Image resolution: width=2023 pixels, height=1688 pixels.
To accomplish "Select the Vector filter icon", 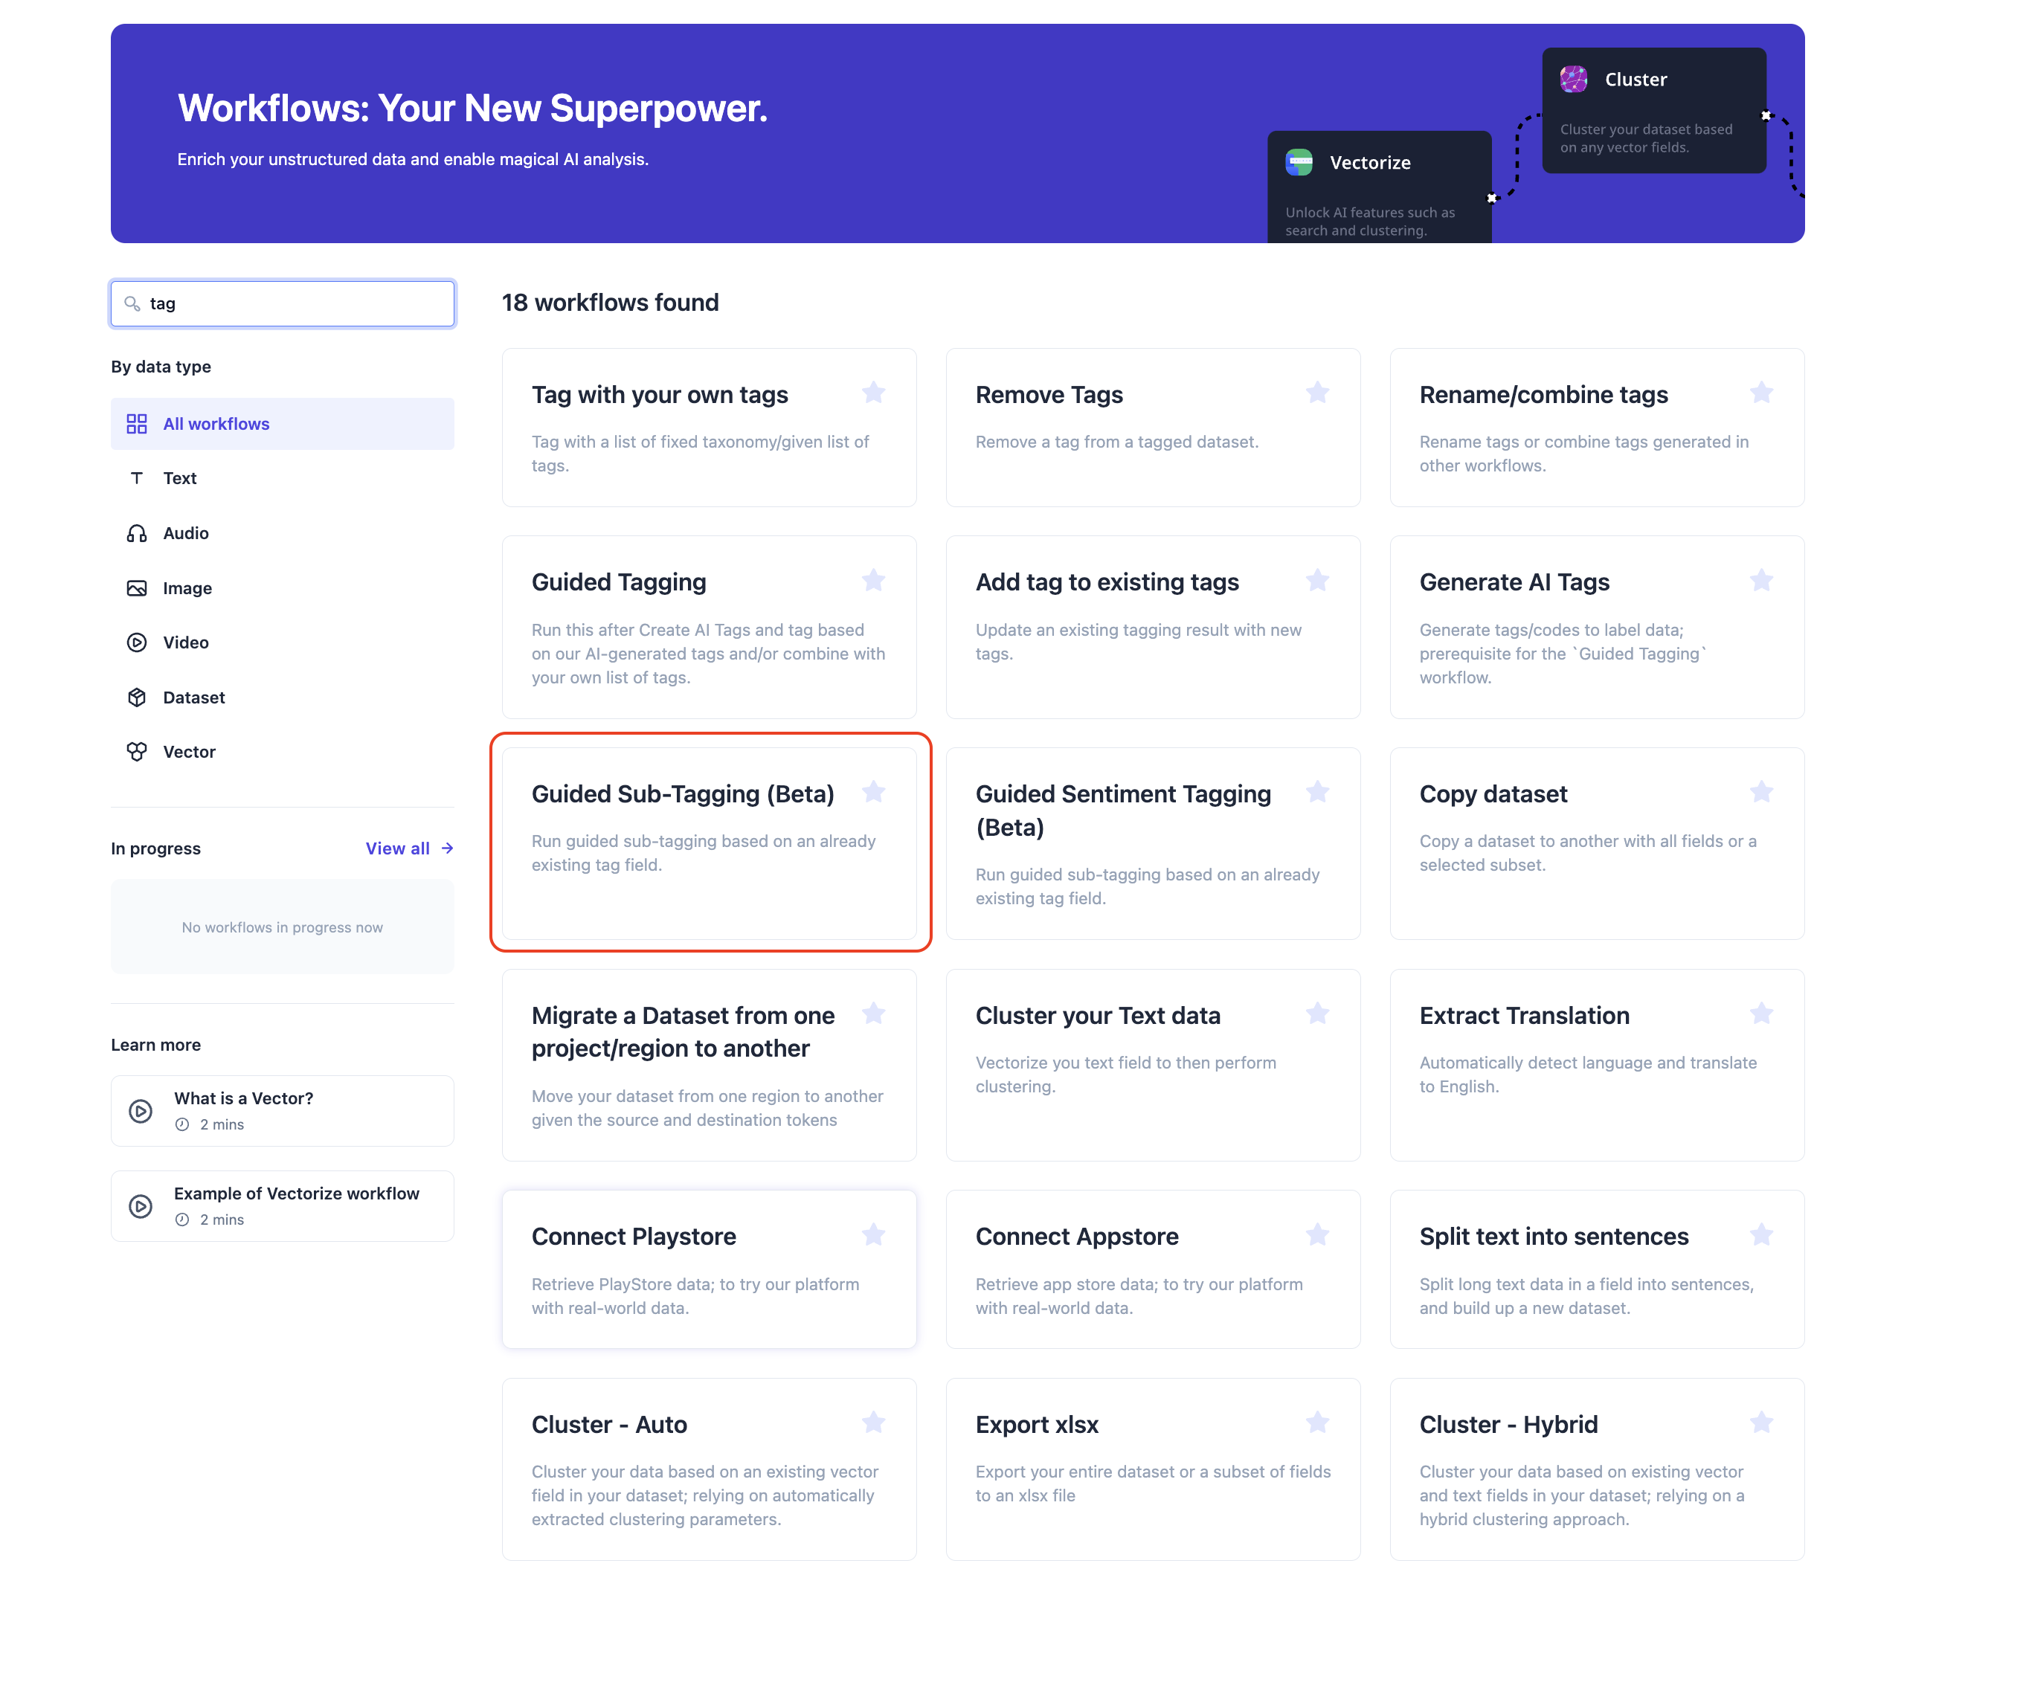I will [x=137, y=752].
